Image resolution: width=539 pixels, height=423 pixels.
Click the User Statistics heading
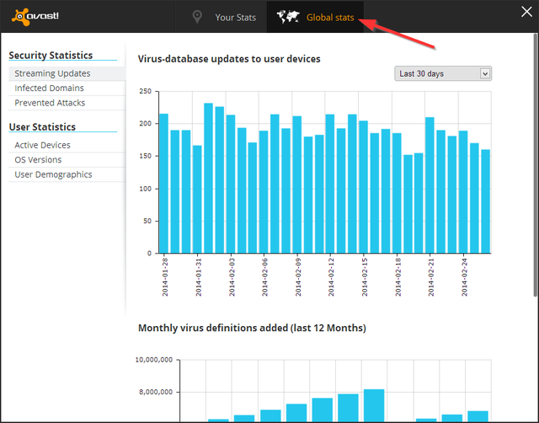42,127
